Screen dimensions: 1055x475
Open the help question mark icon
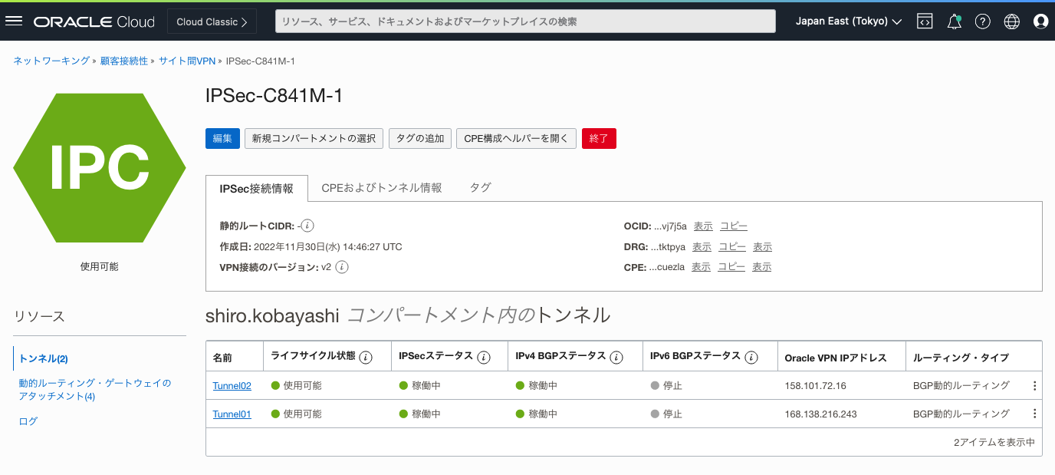point(983,21)
